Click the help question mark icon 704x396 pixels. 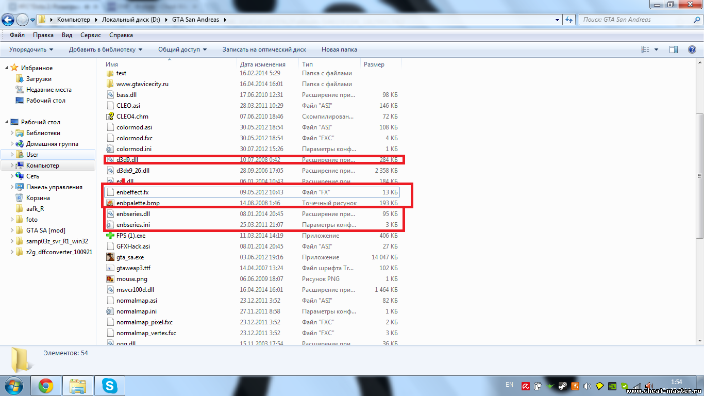pos(692,49)
